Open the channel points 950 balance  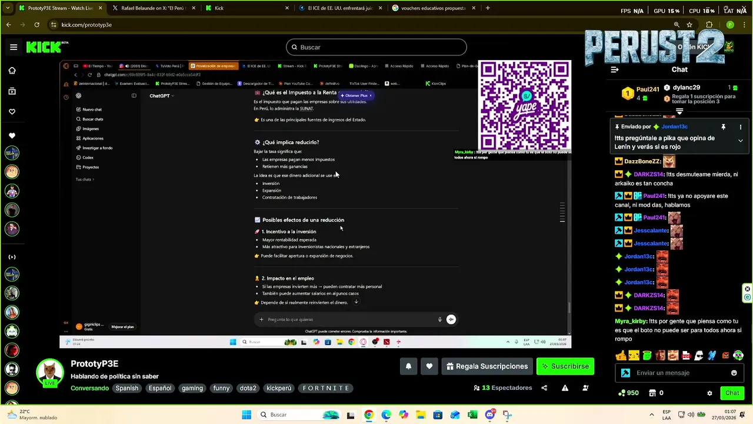(628, 393)
